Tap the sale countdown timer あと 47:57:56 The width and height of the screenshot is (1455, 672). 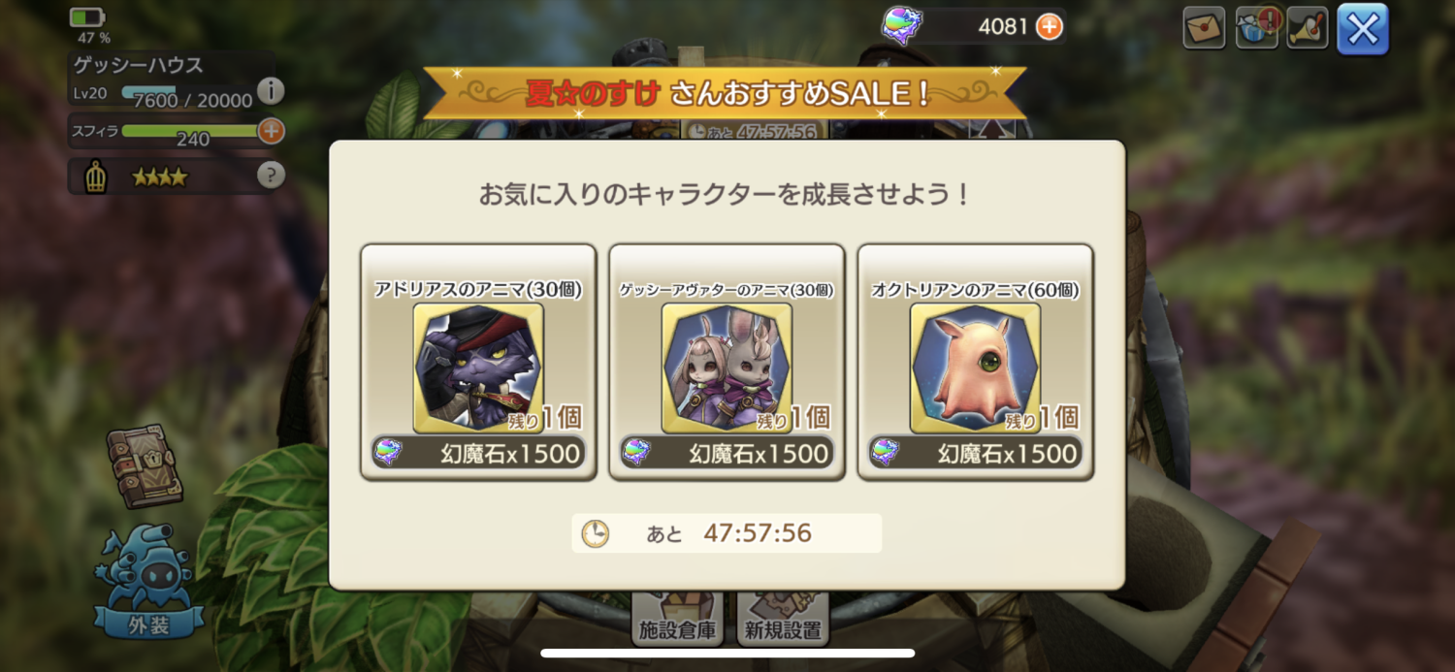tap(727, 533)
